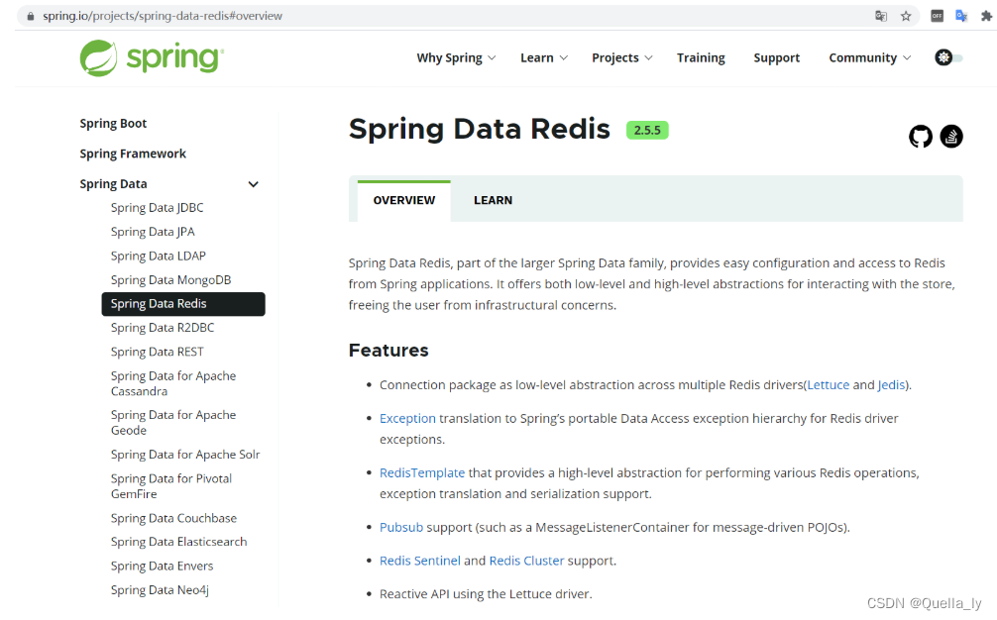Follow the Pubsub support link

click(401, 527)
